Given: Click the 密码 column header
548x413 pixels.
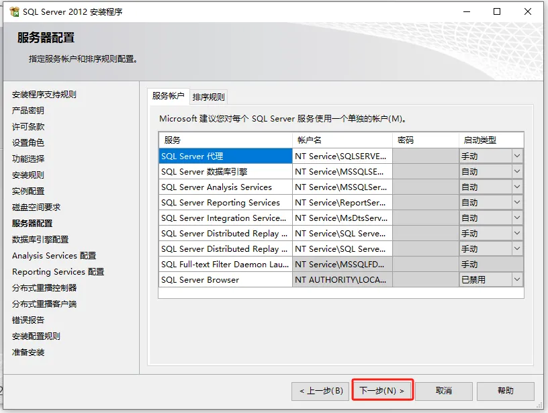Looking at the screenshot, I should point(426,140).
